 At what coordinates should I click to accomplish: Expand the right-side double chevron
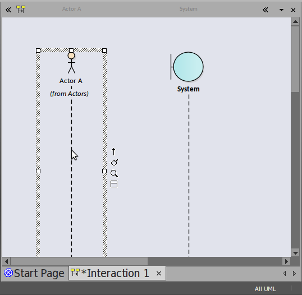pos(266,10)
